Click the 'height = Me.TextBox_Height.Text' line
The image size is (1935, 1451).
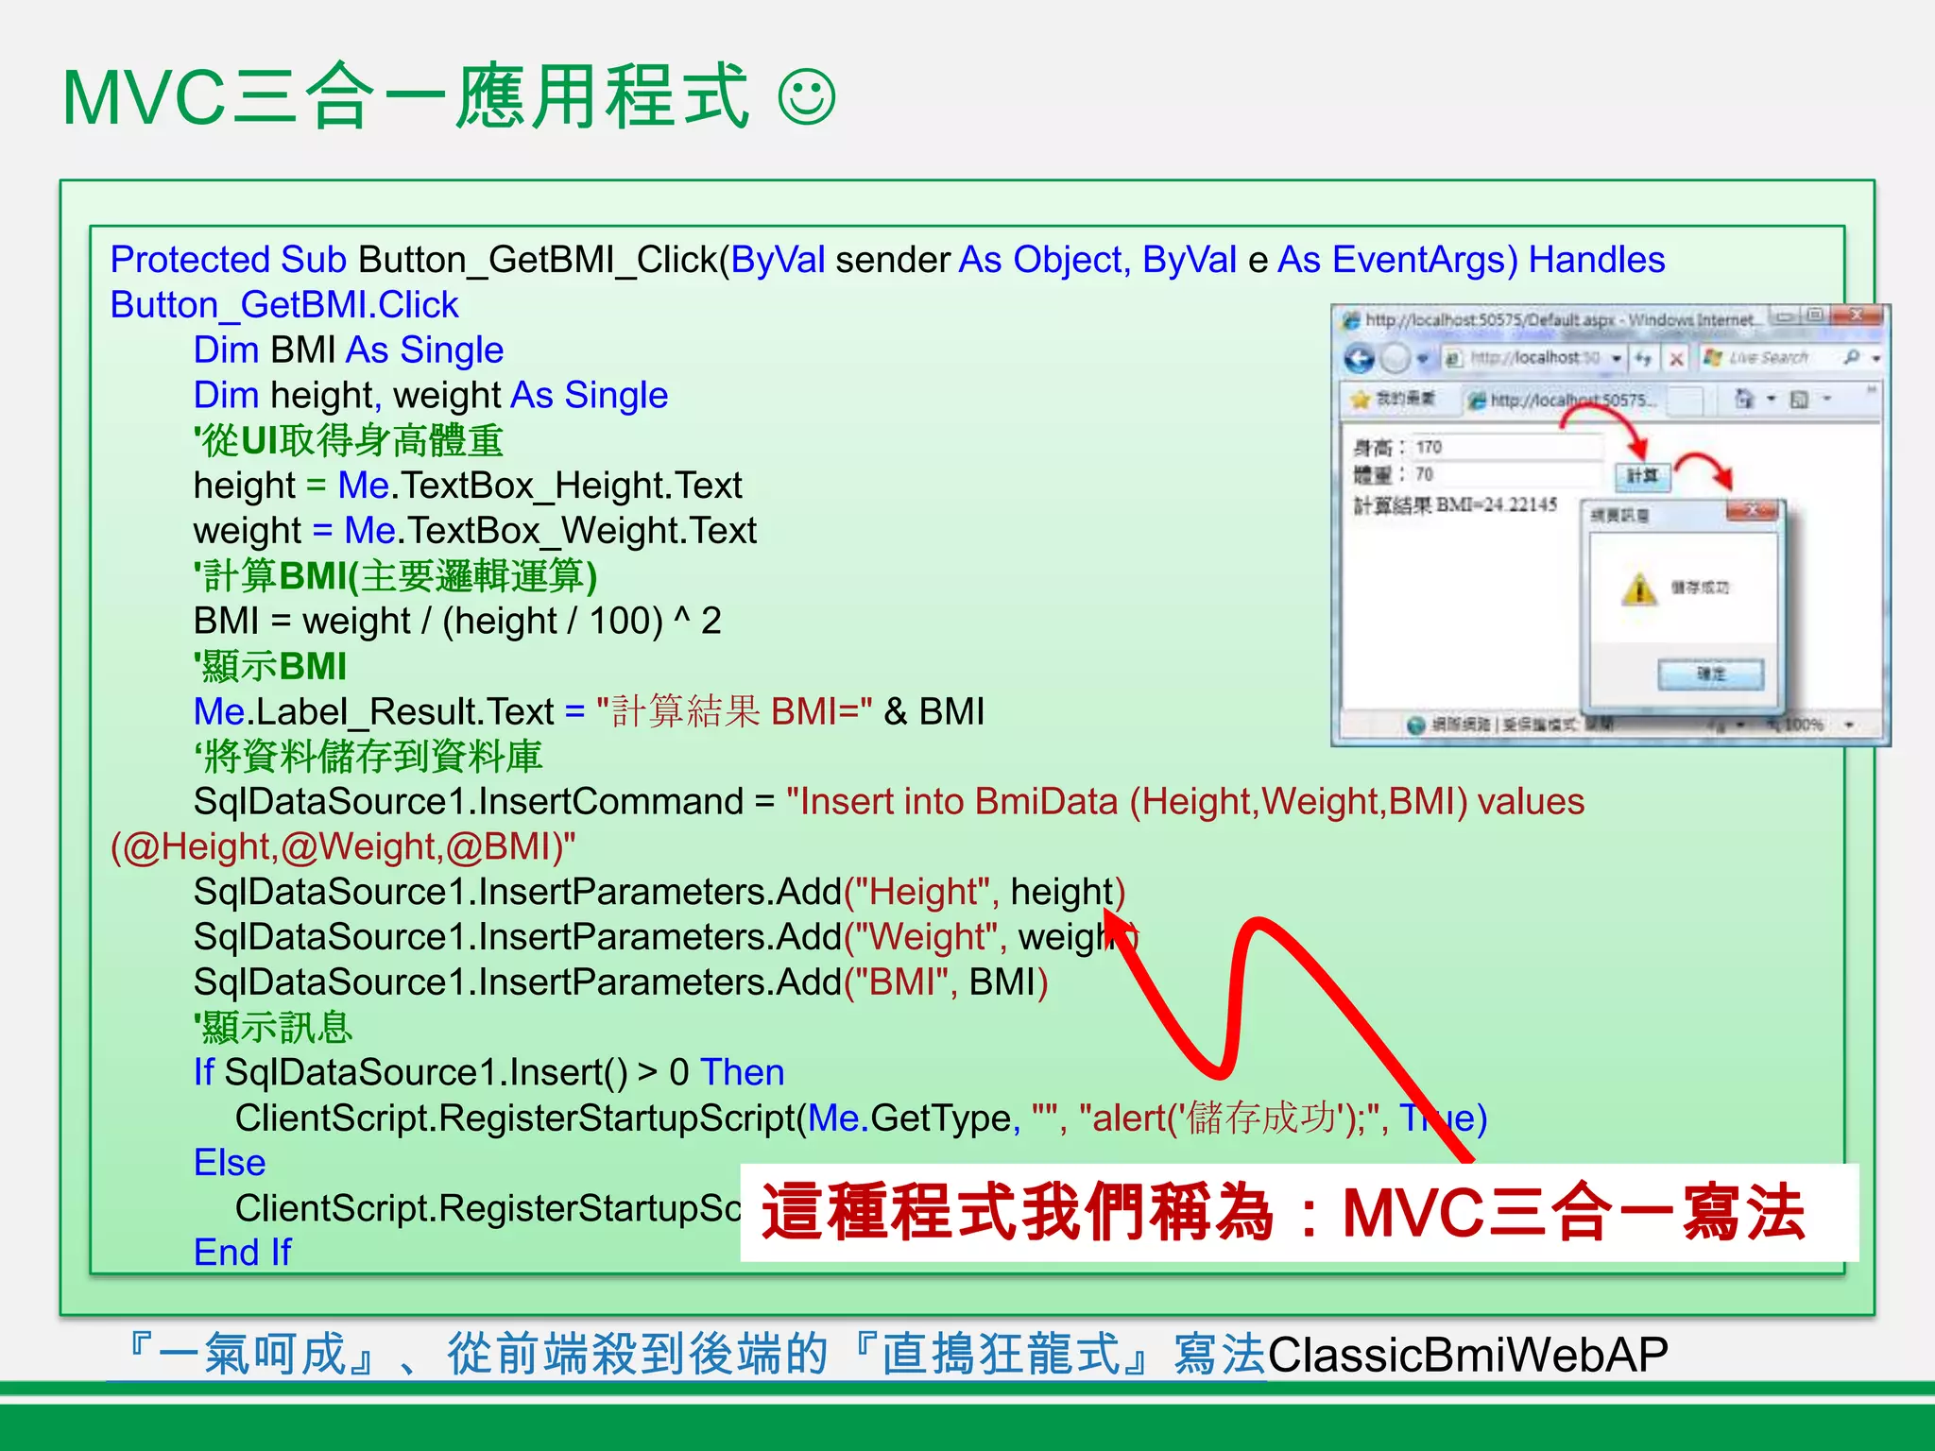(x=468, y=486)
